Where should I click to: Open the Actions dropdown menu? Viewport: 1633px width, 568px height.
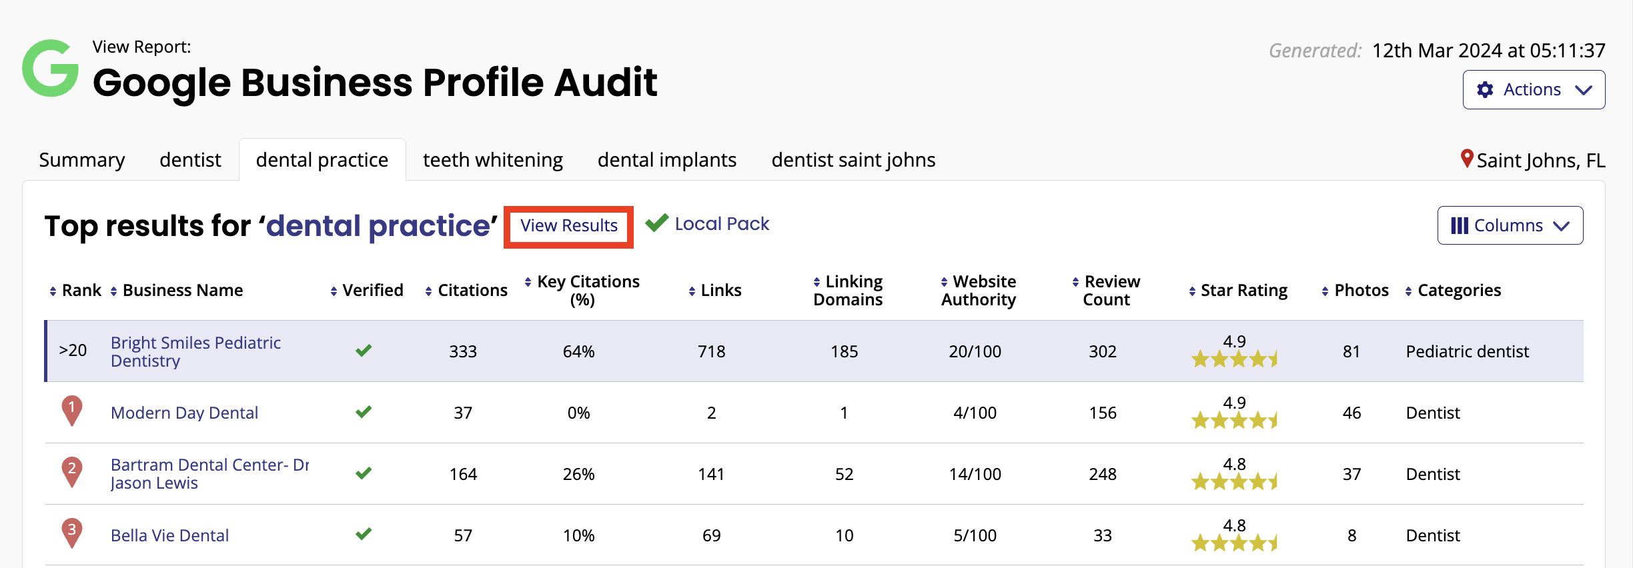click(1534, 90)
